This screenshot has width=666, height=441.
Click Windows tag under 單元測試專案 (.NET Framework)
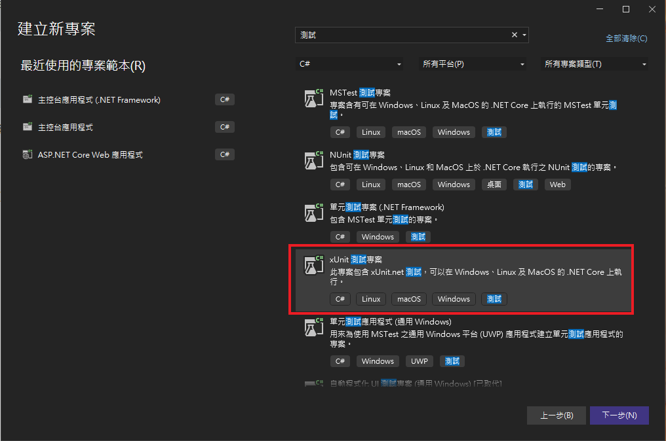click(x=378, y=237)
